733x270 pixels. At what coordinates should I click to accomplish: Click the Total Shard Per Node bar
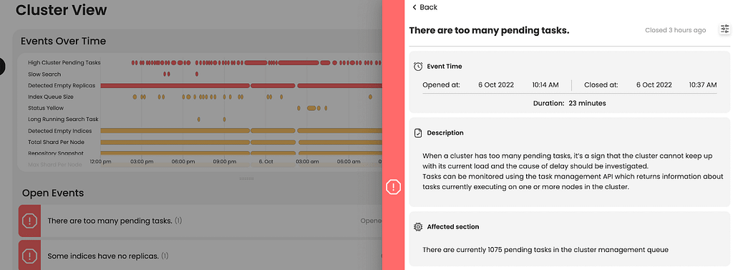click(x=175, y=142)
